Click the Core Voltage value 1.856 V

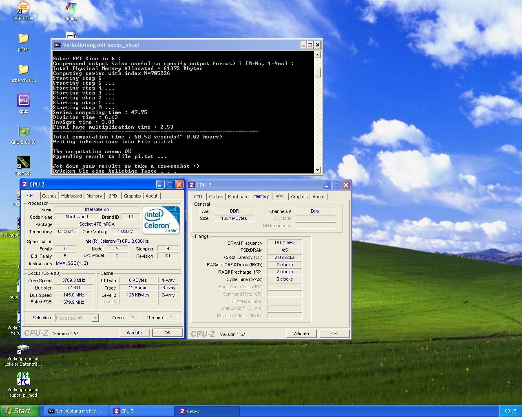125,231
